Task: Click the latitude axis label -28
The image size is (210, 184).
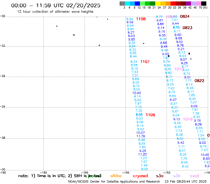Action: click(x=3, y=138)
